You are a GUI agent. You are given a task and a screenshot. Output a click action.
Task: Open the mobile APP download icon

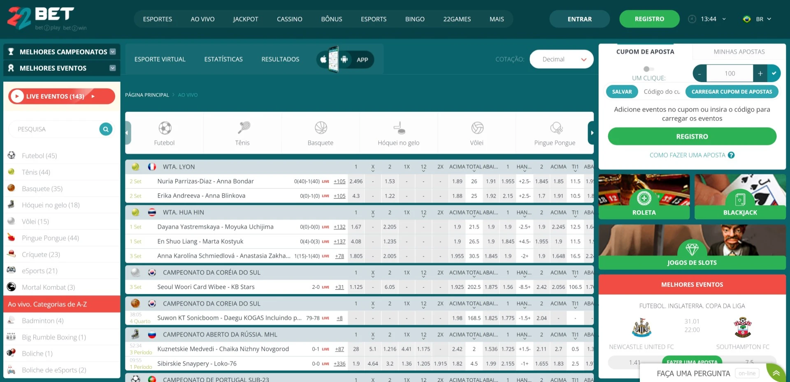point(345,60)
